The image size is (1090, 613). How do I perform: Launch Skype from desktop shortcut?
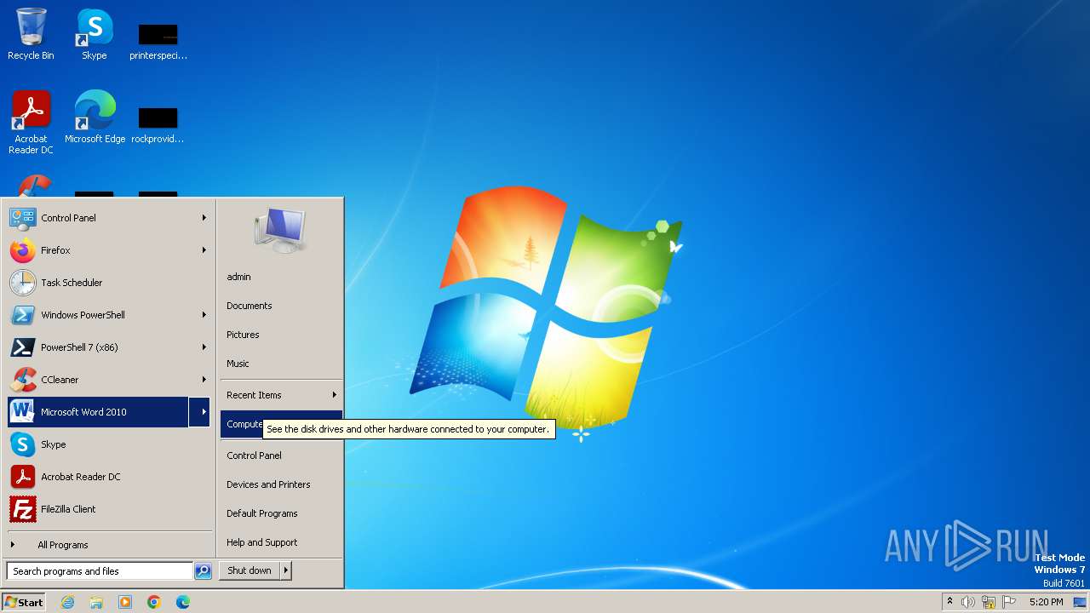tap(95, 34)
